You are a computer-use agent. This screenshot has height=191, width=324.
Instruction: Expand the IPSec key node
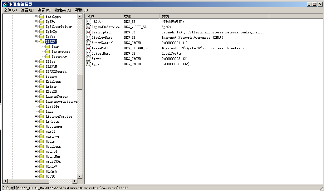[x=36, y=61]
